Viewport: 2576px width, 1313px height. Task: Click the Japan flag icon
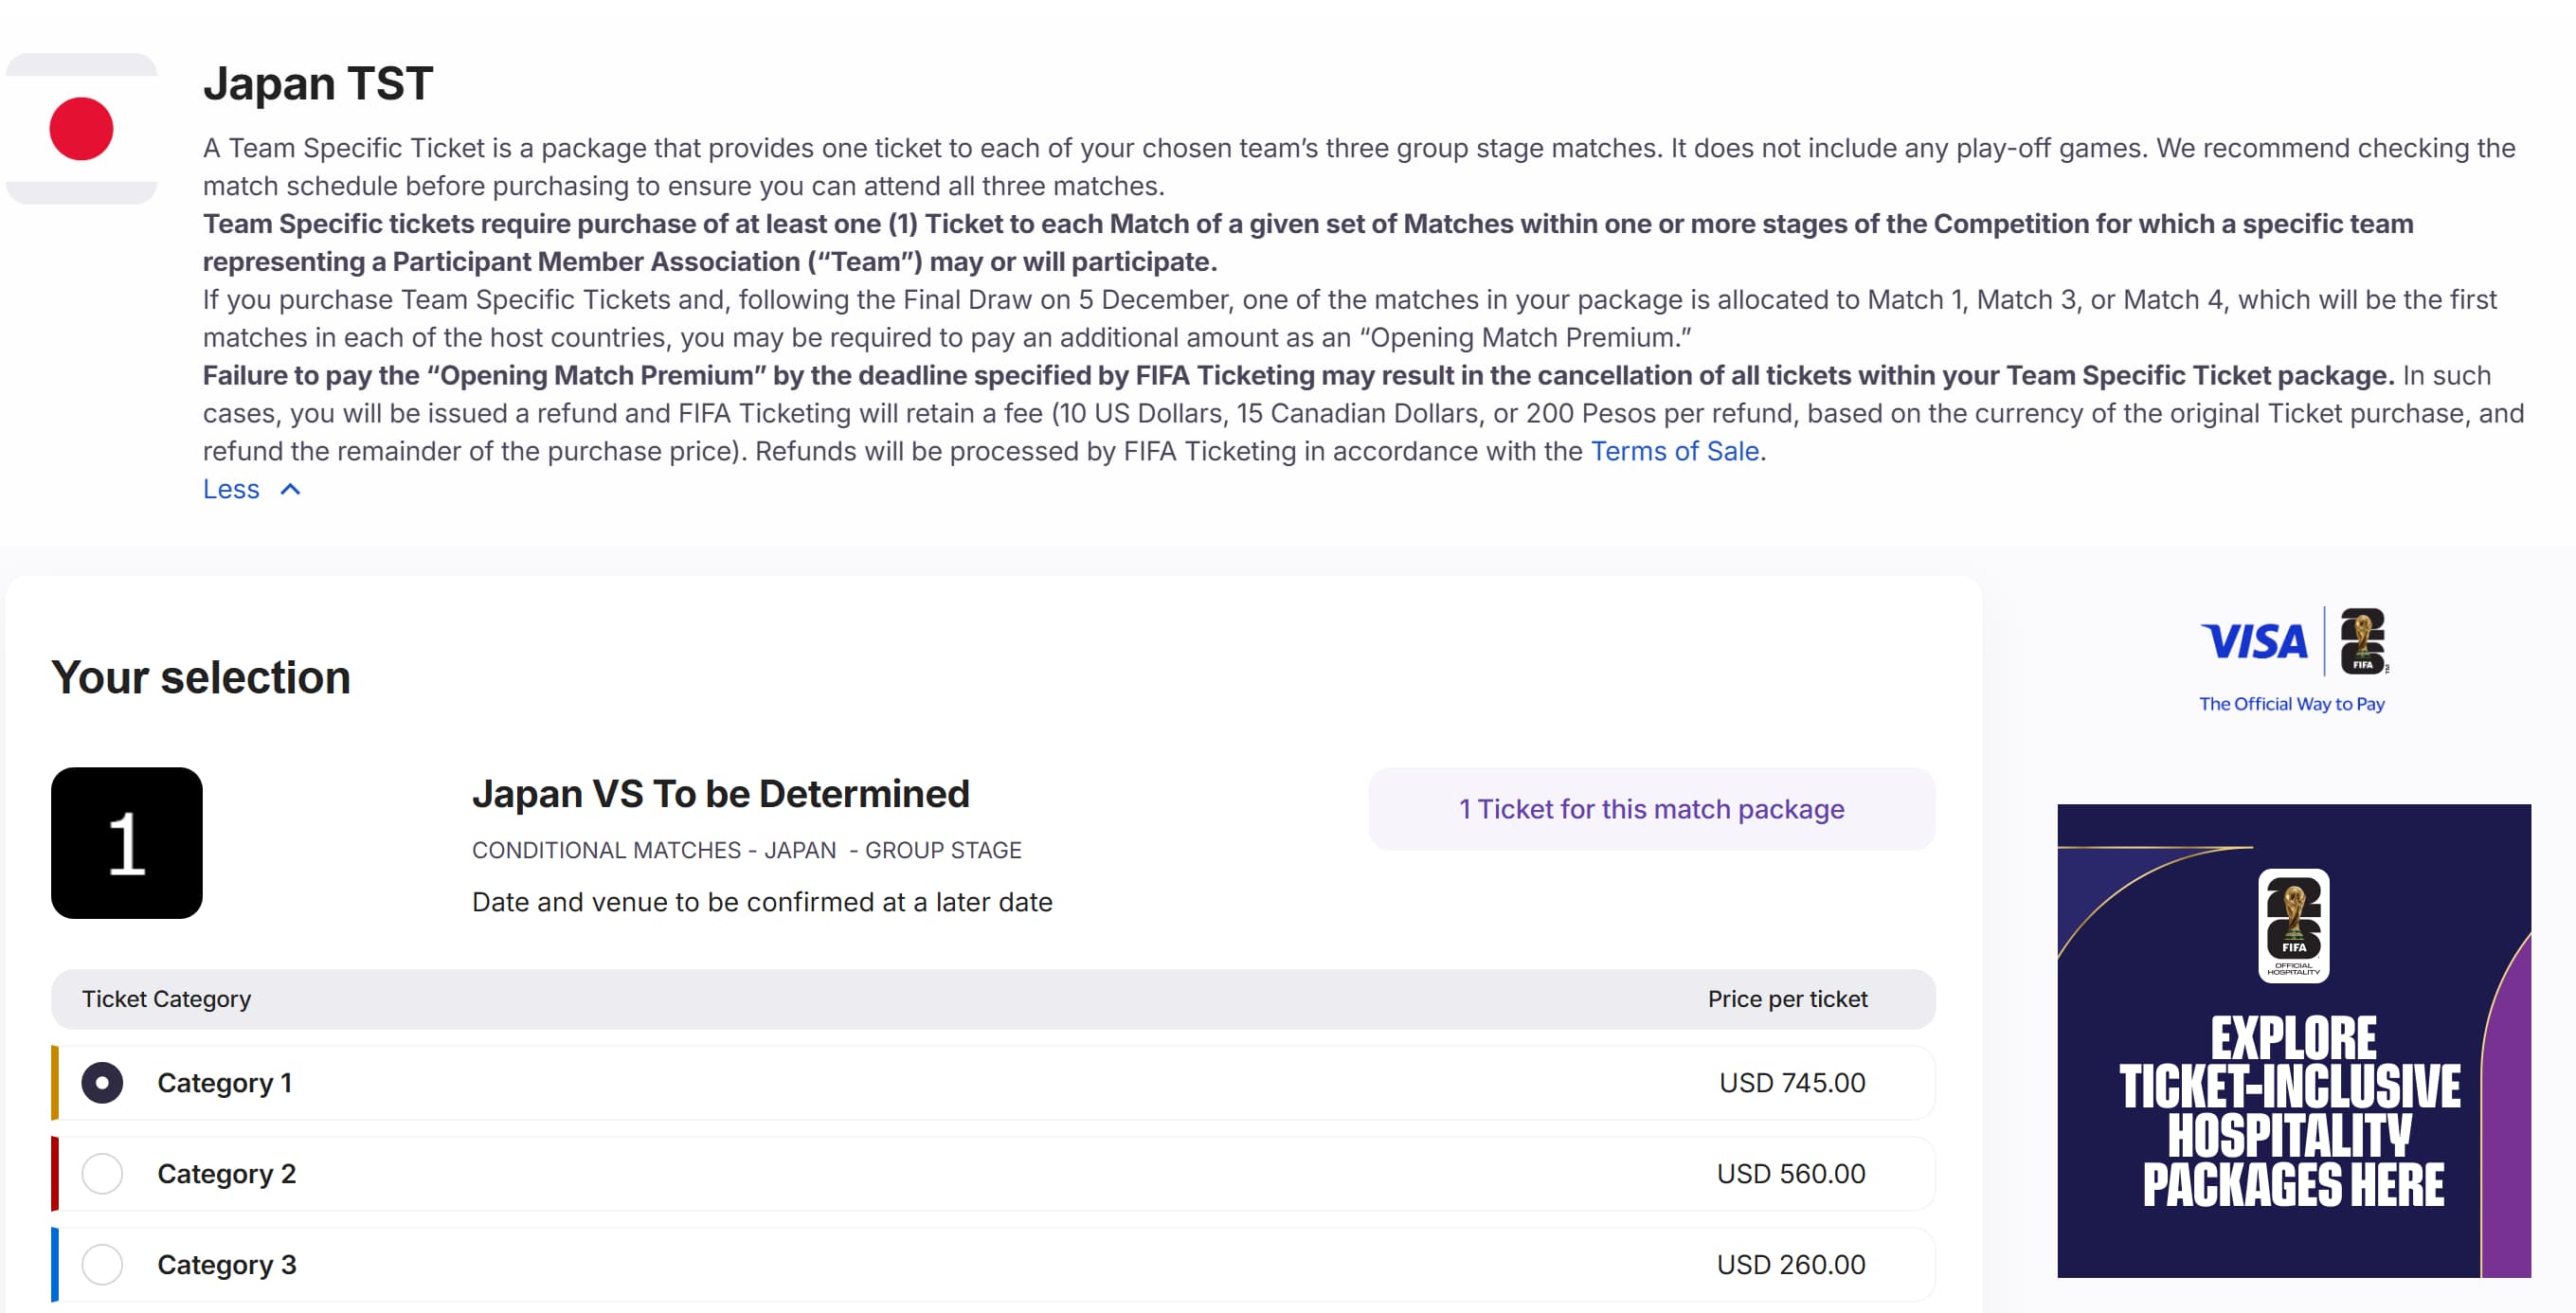pyautogui.click(x=81, y=129)
